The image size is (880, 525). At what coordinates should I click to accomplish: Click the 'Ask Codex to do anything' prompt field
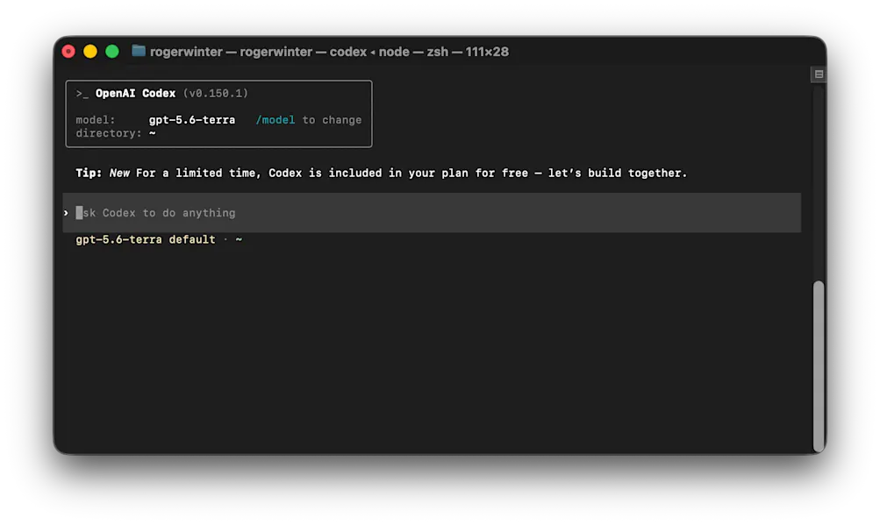[x=432, y=213]
